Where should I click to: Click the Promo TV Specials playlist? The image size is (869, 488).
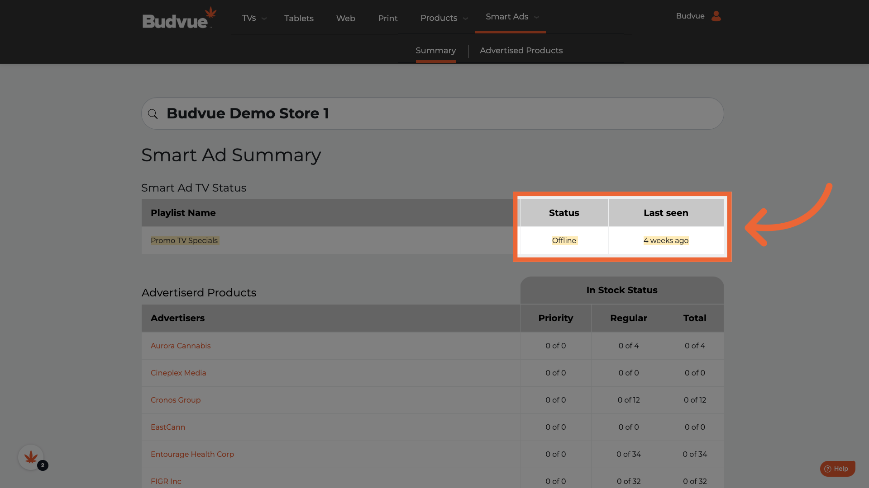(x=184, y=240)
